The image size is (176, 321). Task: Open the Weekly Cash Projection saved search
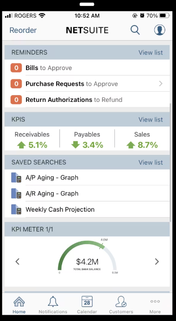point(87,209)
